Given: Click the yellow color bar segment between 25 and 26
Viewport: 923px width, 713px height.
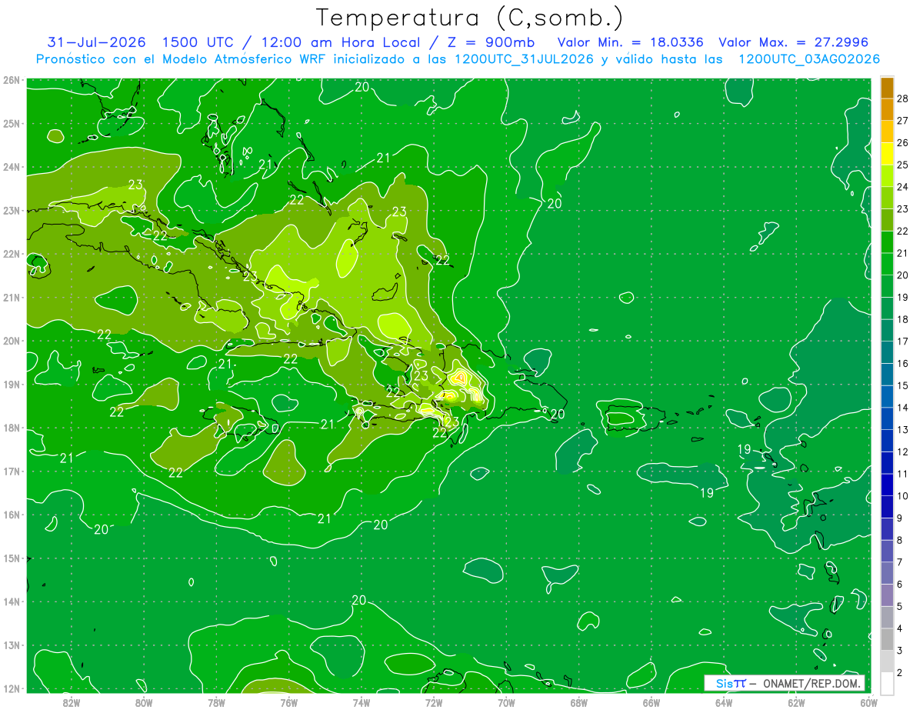Looking at the screenshot, I should (x=887, y=154).
